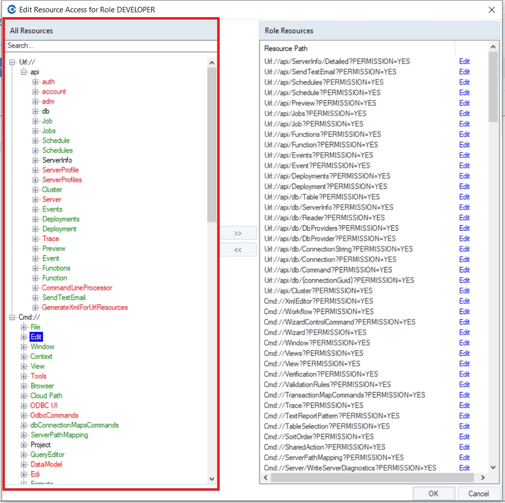The image size is (505, 503).
Task: Click Edit link for Url://api/SendTestEmail
Action: pos(464,72)
